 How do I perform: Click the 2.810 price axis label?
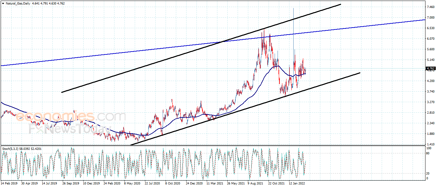tap(431, 113)
